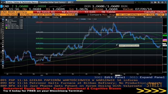Click 98) Table button
The height and width of the screenshot is (94, 168).
(x=108, y=12)
